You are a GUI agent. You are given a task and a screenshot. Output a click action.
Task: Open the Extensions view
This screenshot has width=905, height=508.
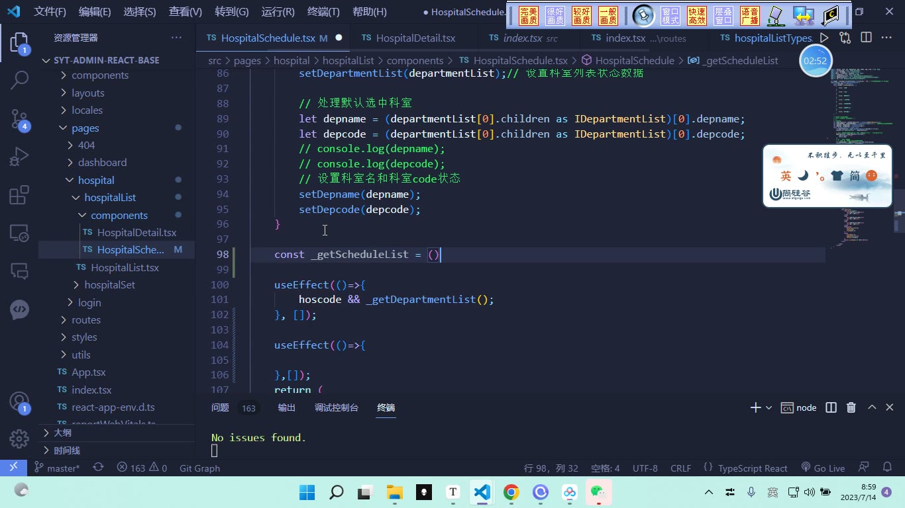pos(19,194)
